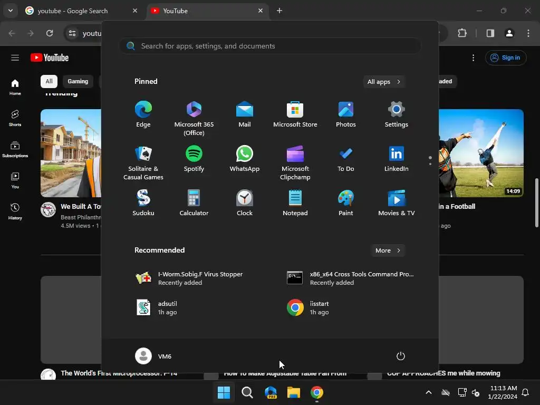Image resolution: width=540 pixels, height=405 pixels.
Task: Launch Solitaire & Casual Games
Action: coord(143,163)
